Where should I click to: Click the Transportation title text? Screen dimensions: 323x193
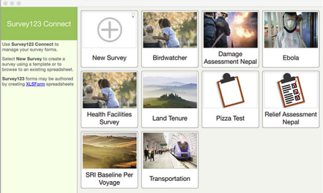click(170, 179)
